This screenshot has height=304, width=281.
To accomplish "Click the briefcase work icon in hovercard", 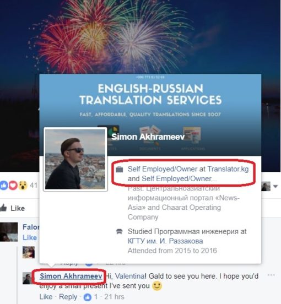I will [x=119, y=169].
